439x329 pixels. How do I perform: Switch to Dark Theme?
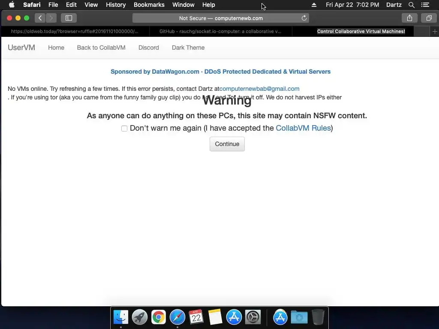(x=188, y=48)
